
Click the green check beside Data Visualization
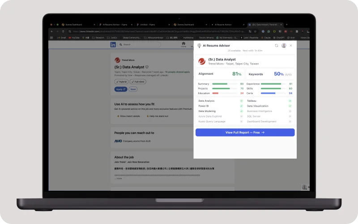click(290, 106)
